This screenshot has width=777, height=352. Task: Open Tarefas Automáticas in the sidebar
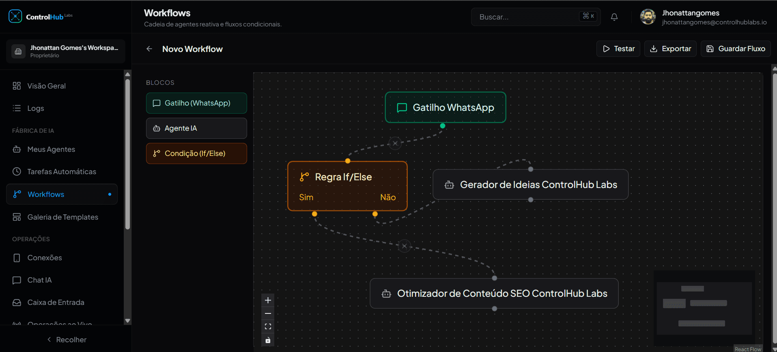pyautogui.click(x=62, y=171)
